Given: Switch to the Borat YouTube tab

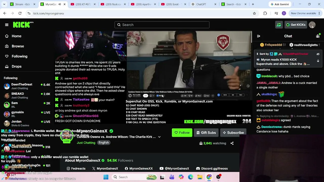Looking at the screenshot, I should pos(174,4).
